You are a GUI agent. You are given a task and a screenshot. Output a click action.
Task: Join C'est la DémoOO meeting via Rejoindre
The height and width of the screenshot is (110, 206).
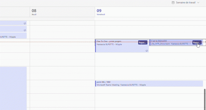pyautogui.click(x=197, y=43)
